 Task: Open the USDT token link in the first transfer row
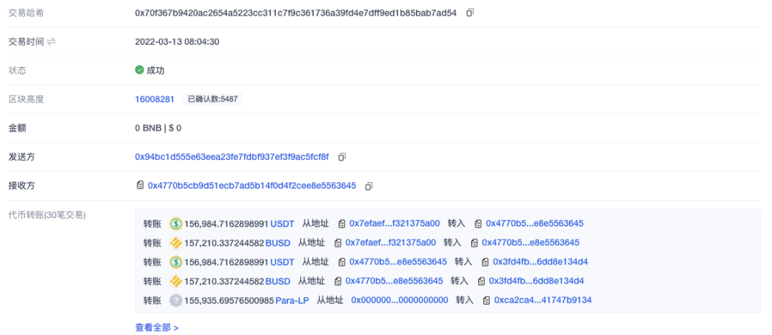[x=282, y=224]
